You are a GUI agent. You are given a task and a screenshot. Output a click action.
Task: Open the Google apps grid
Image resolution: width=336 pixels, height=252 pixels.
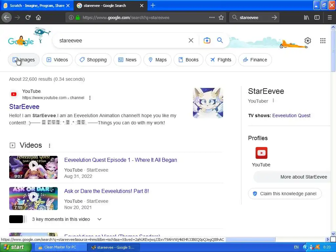coord(323,41)
